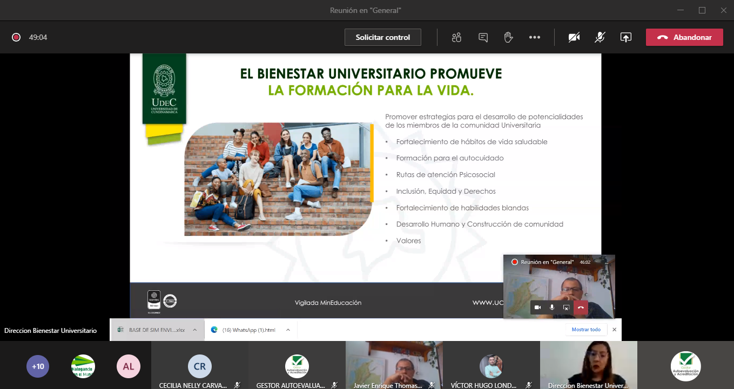The height and width of the screenshot is (389, 734).
Task: Toggle the main toolbar muted microphone
Action: point(600,37)
